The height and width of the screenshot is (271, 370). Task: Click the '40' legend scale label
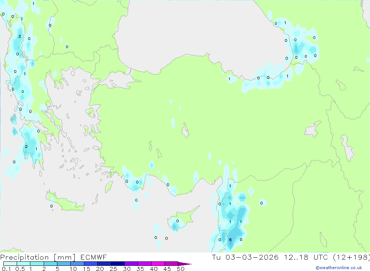(154, 269)
